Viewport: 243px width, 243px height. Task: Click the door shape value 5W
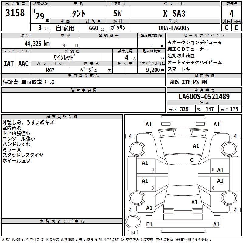pos(118,13)
